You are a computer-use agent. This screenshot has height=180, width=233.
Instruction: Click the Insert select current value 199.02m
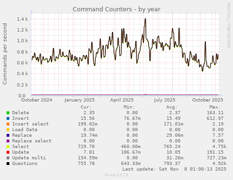click(x=88, y=124)
